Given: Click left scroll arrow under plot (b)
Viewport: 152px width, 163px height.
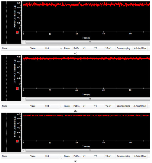Looking at the screenshot, I should pyautogui.click(x=24, y=99).
